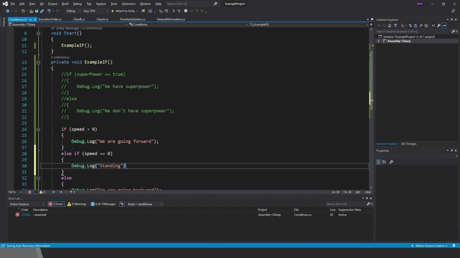Open the Extensions menu
The width and height of the screenshot is (460, 258).
point(128,4)
